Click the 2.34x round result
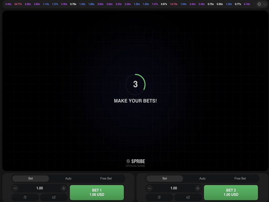 [128, 4]
